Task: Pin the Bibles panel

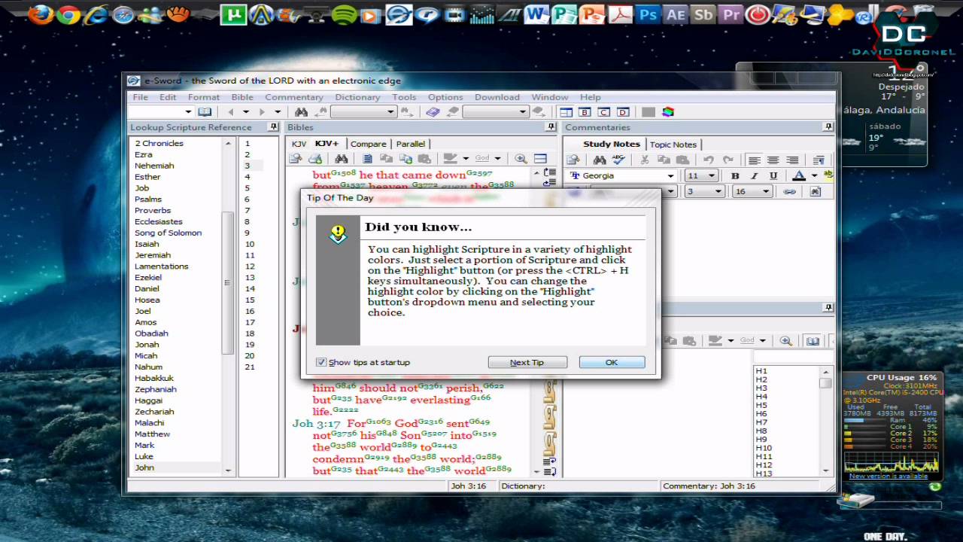Action: tap(551, 127)
